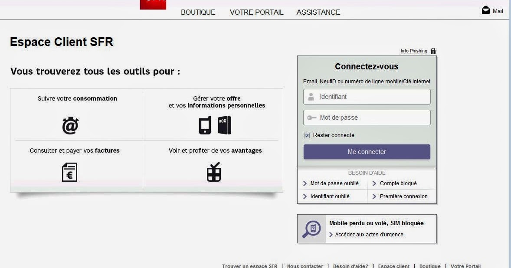Click the chevron beside Identifiant oublié

pos(305,196)
